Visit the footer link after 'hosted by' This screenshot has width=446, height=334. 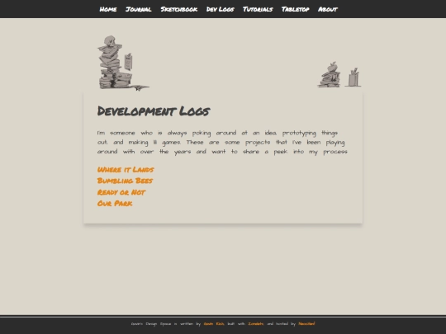(306, 324)
